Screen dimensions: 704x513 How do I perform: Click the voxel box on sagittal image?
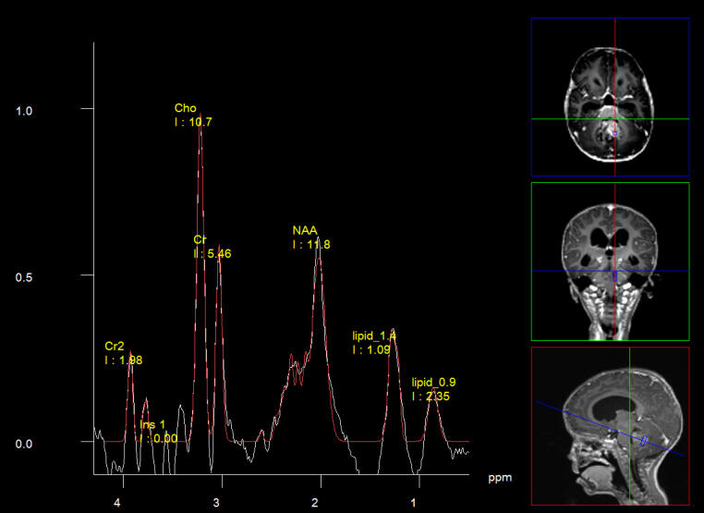(646, 442)
